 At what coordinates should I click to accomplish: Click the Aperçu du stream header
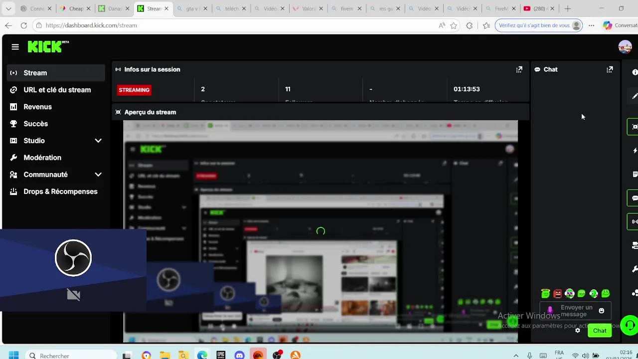(150, 112)
